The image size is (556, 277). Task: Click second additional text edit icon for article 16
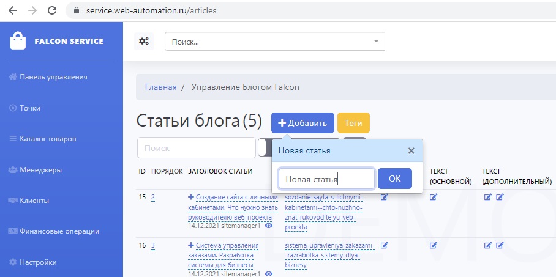[500, 245]
